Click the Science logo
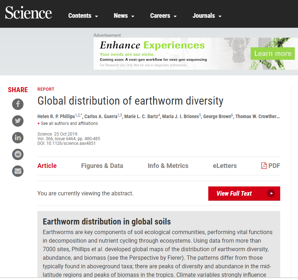 (28, 14)
